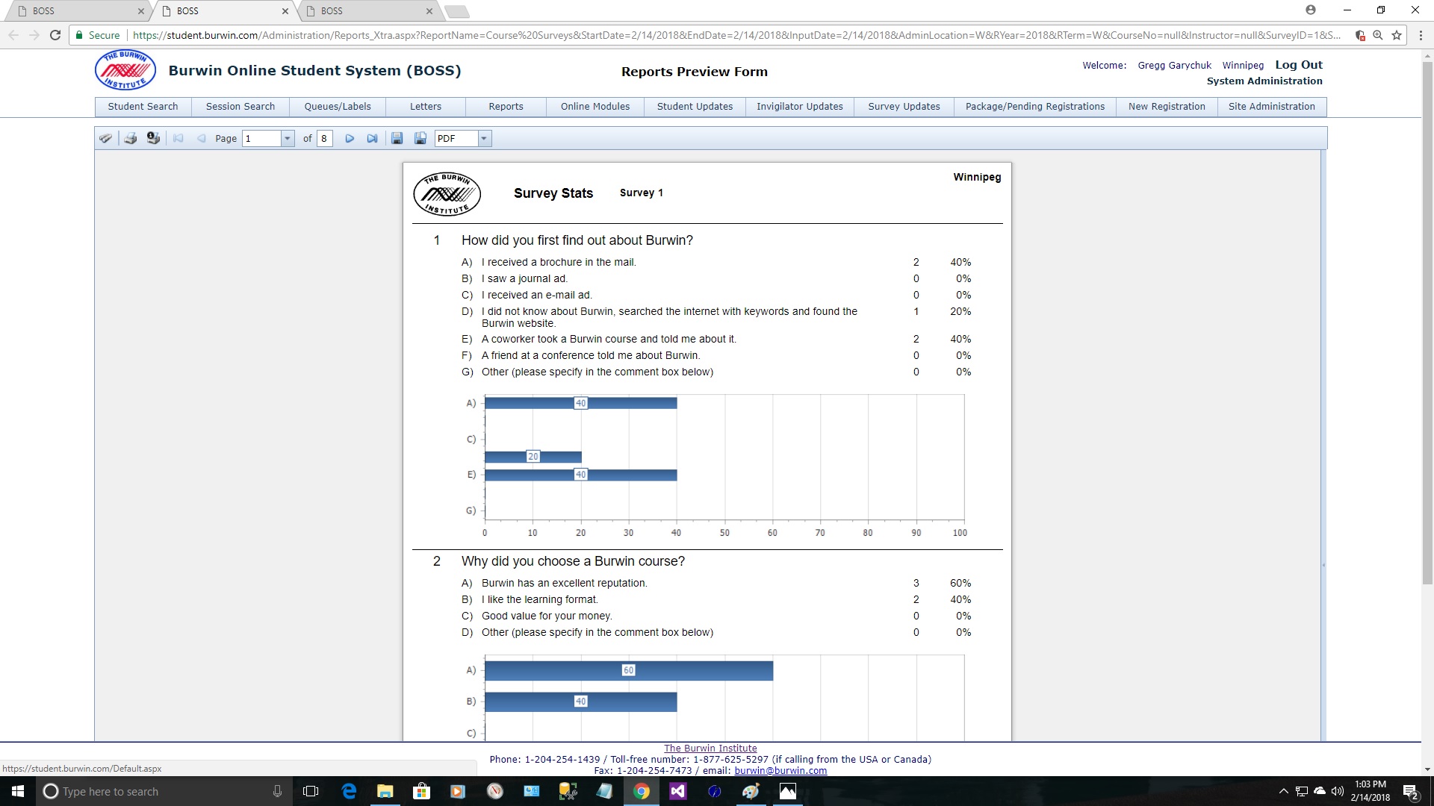The height and width of the screenshot is (806, 1434).
Task: Click the Log Out link
Action: pyautogui.click(x=1299, y=65)
